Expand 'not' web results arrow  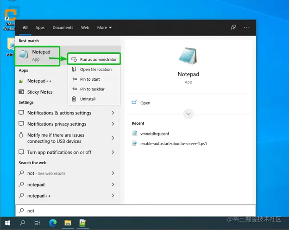113,173
